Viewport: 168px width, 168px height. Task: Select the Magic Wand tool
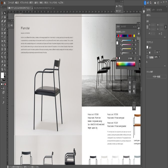pos(2,17)
